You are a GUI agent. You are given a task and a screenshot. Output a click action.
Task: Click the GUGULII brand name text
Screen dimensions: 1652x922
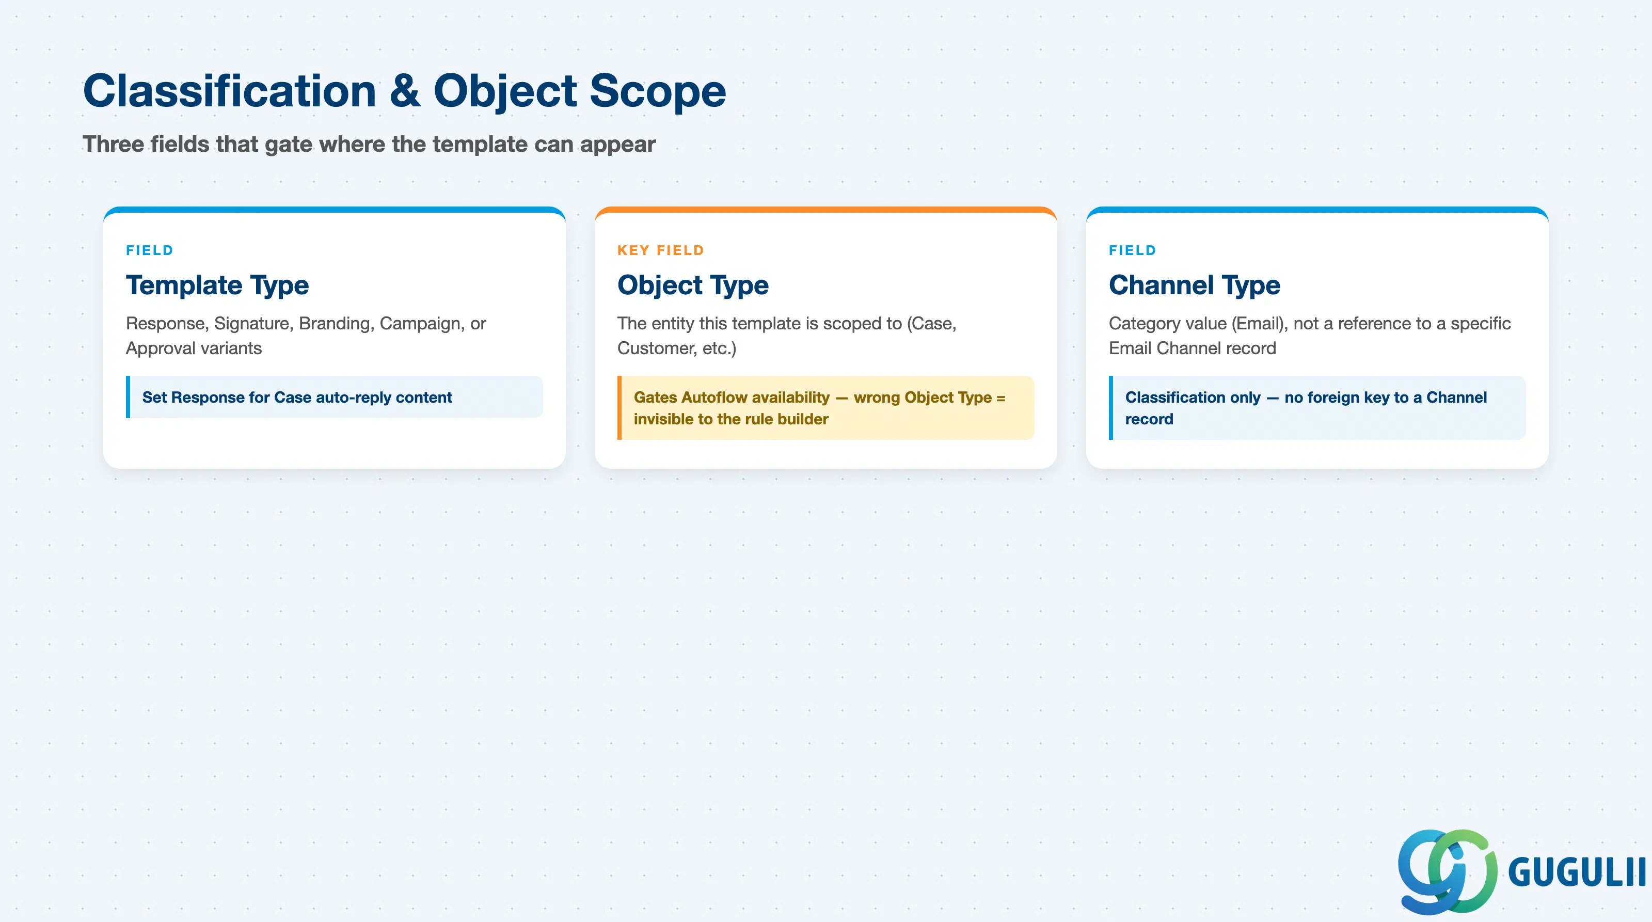[1577, 872]
